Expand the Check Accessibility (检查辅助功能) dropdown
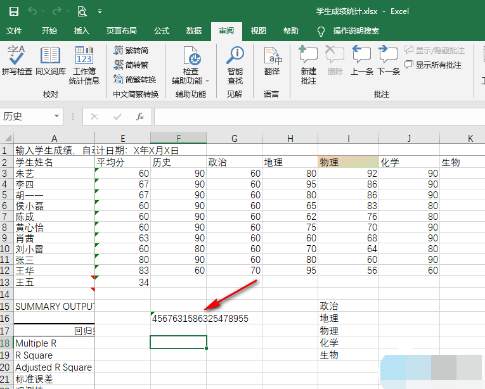The image size is (485, 389). [207, 81]
